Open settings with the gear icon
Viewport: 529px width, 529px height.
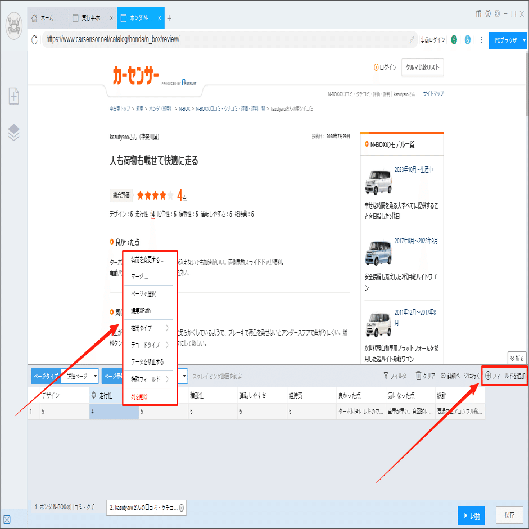click(x=497, y=14)
